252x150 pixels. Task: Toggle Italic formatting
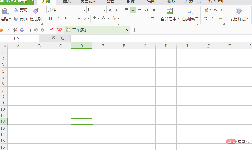(58, 18)
